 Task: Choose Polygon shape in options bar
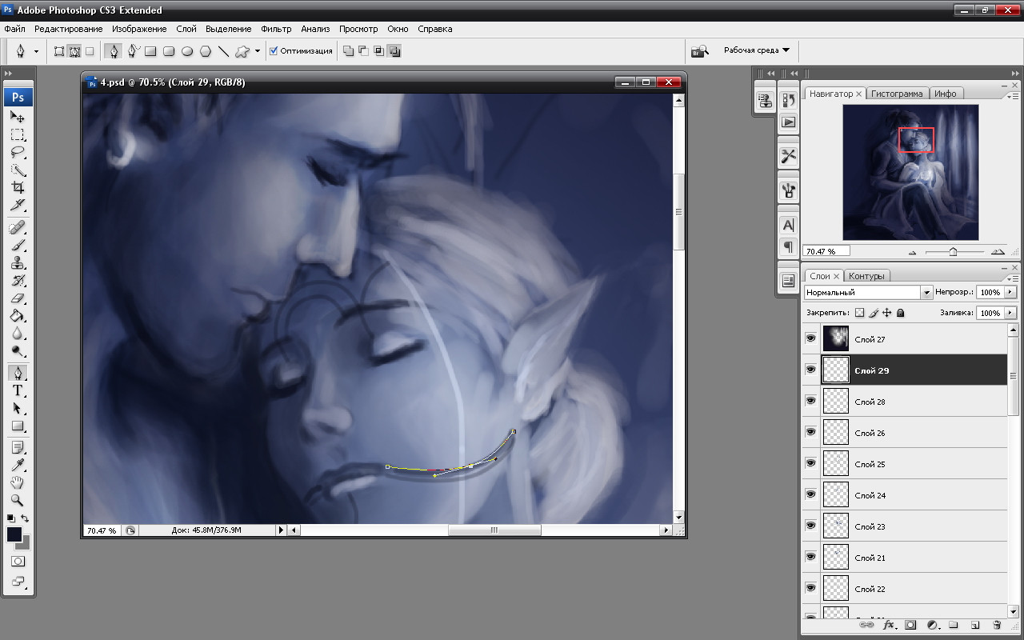click(x=206, y=51)
